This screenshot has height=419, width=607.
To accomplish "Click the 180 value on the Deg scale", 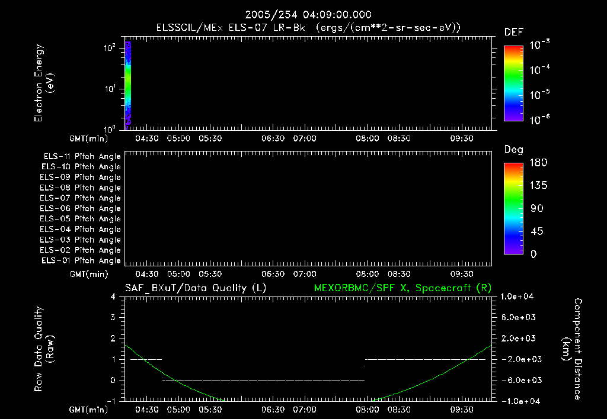I will click(x=538, y=162).
